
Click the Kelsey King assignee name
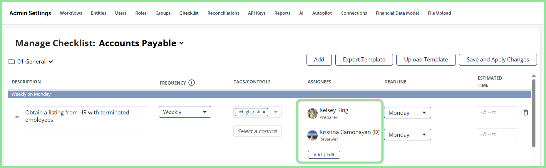[x=334, y=110]
